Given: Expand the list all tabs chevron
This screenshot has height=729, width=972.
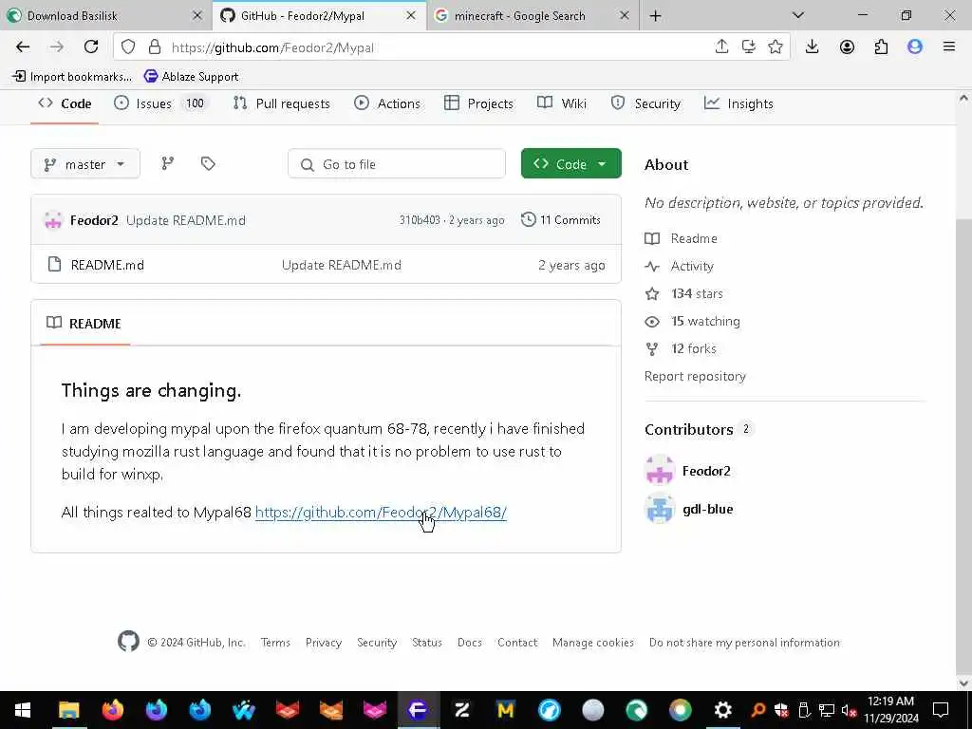Looking at the screenshot, I should pos(797,15).
